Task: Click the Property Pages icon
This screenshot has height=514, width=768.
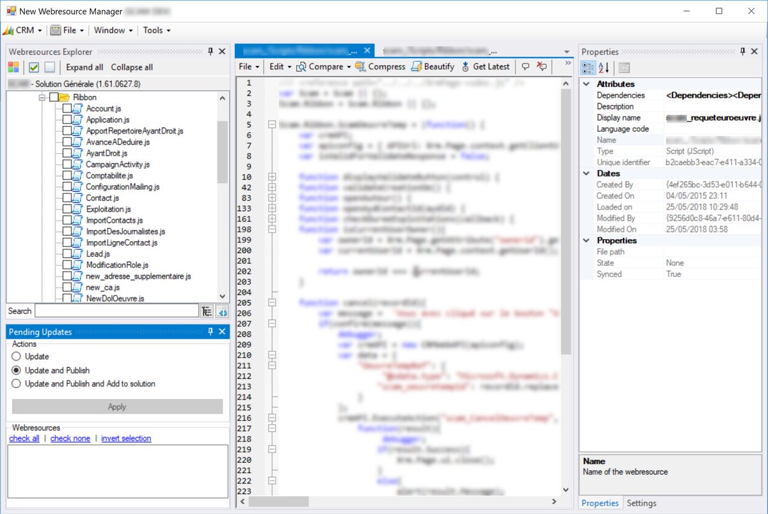Action: 623,68
